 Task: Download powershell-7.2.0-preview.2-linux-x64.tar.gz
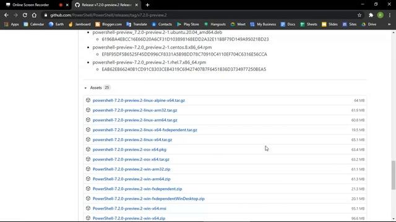132,139
